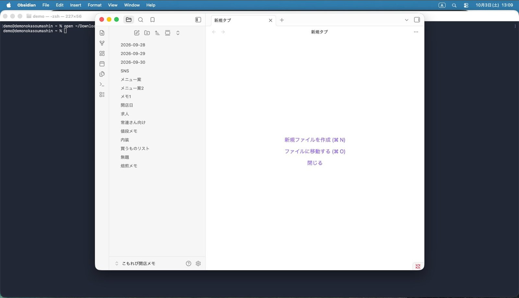Create a new folder icon
The image size is (519, 298).
click(147, 33)
